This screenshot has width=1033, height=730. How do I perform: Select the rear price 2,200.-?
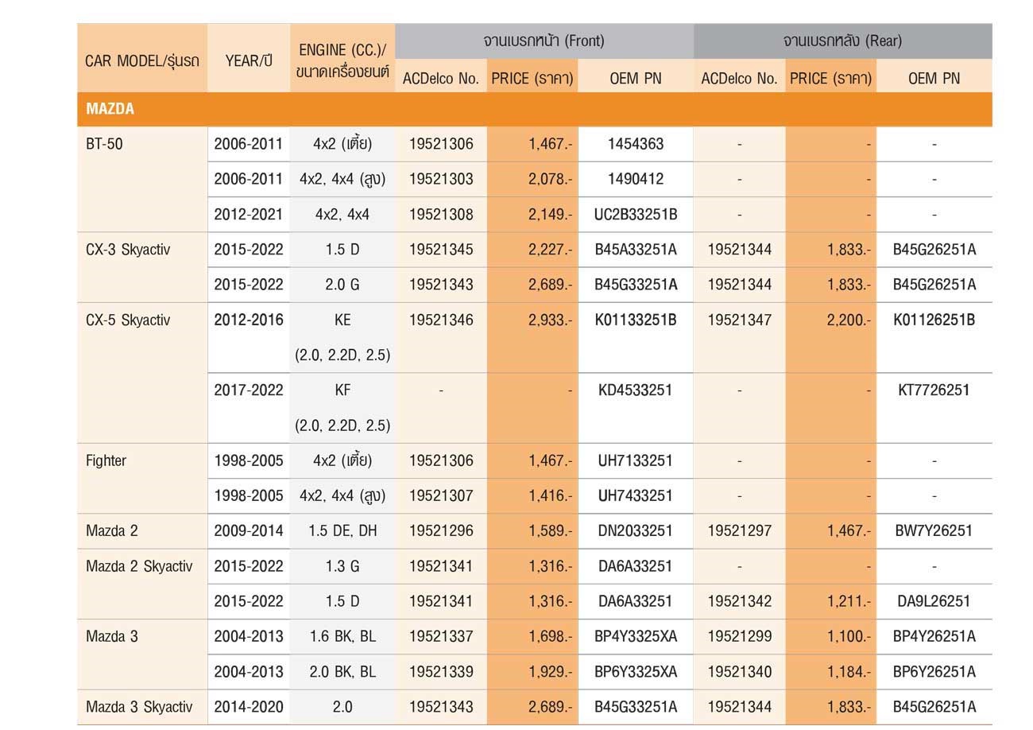point(849,320)
